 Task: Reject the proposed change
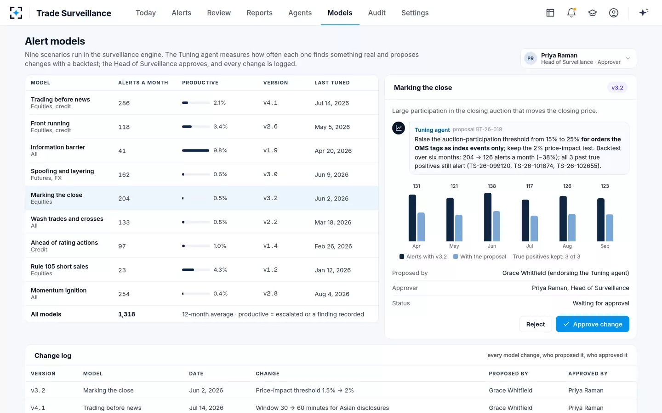(536, 324)
